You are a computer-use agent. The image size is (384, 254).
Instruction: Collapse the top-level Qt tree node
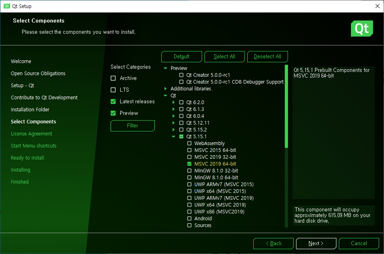pos(165,96)
